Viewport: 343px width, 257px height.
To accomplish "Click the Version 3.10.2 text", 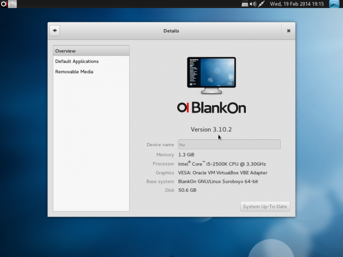I will tap(211, 130).
